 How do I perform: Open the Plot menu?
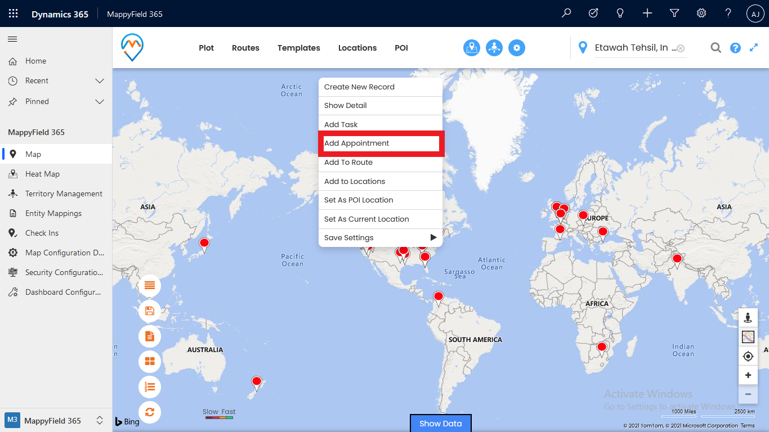pyautogui.click(x=207, y=48)
